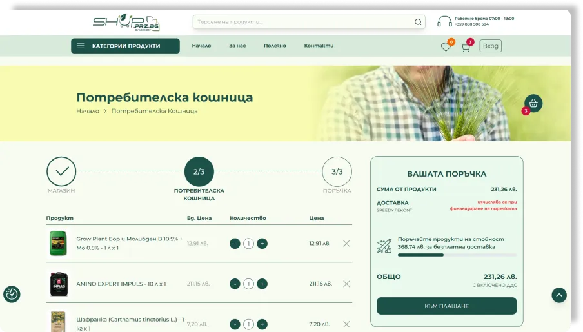Click quantity value of AMINO EXPERT row
The height and width of the screenshot is (332, 583).
[x=248, y=284]
